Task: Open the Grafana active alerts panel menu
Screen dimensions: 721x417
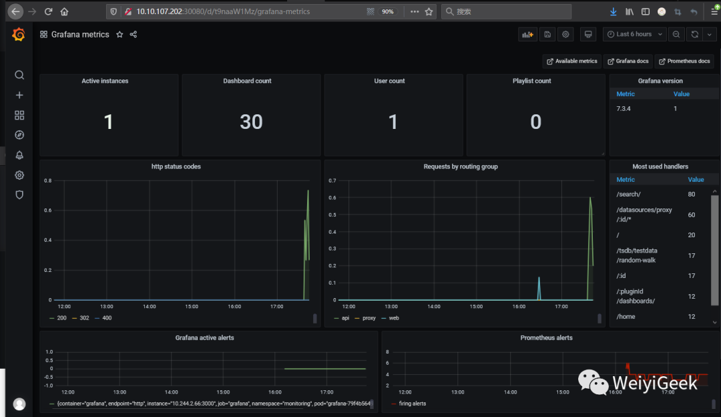Action: point(205,338)
